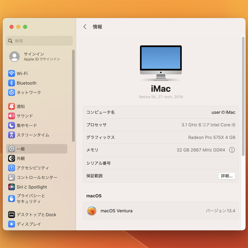248x248 pixels.
Task: Open コントロールセンター in sidebar
Action: [x=37, y=177]
